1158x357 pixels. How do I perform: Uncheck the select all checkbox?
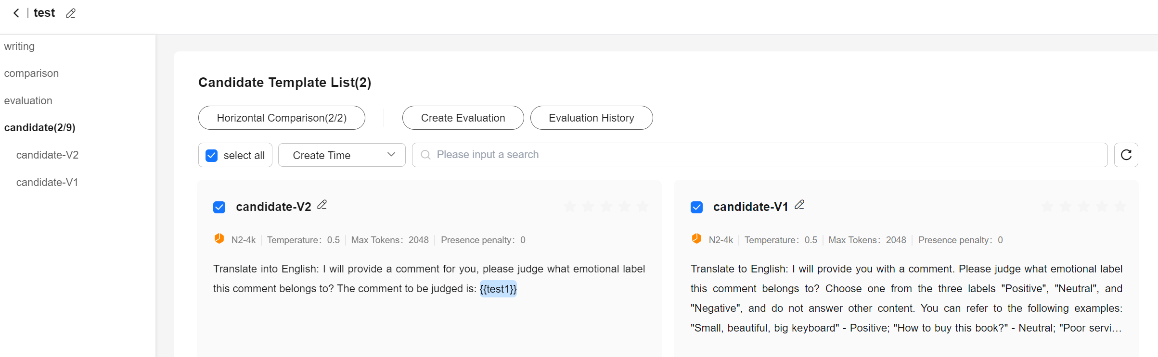coord(212,155)
